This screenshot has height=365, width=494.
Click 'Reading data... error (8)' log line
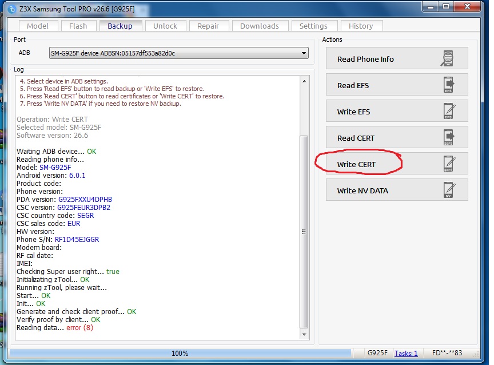pyautogui.click(x=55, y=328)
